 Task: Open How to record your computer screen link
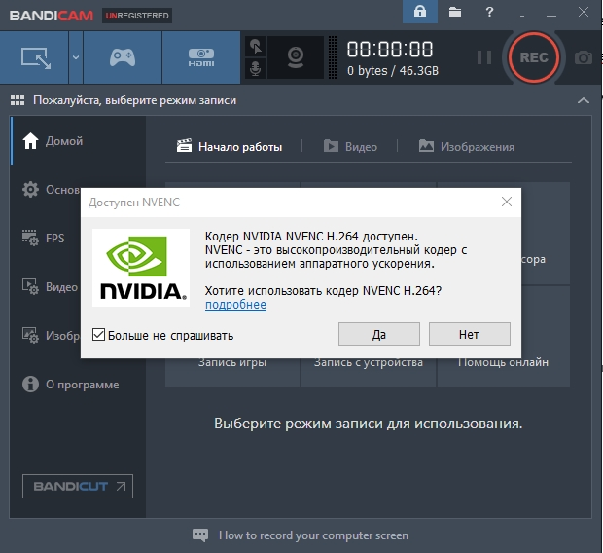coord(313,535)
